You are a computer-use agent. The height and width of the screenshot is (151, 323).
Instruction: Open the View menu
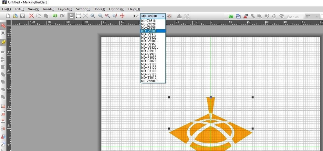point(34,9)
